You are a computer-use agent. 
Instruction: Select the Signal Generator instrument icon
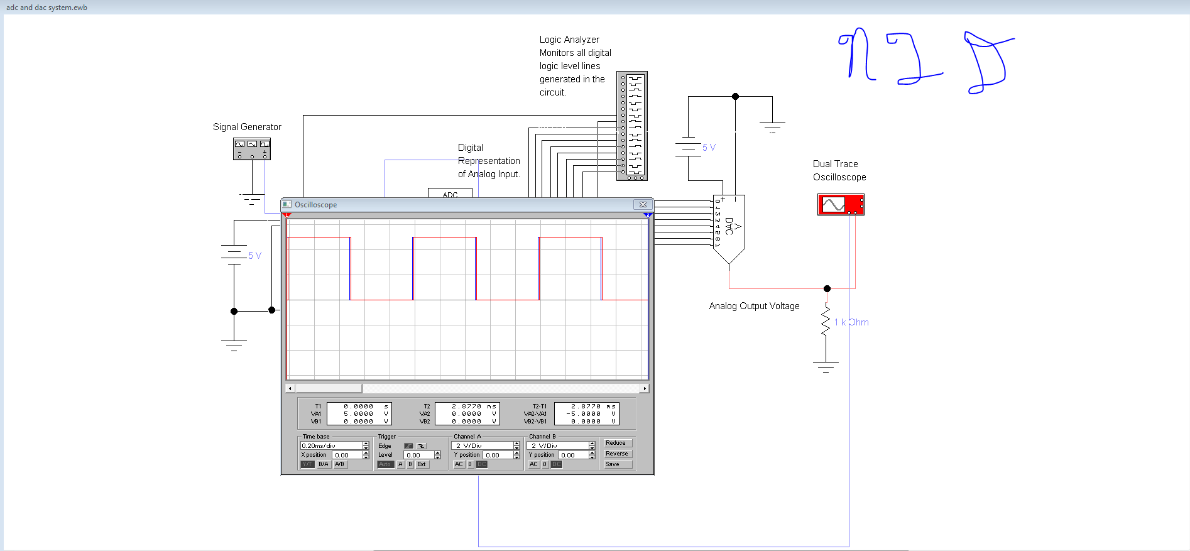[x=251, y=149]
